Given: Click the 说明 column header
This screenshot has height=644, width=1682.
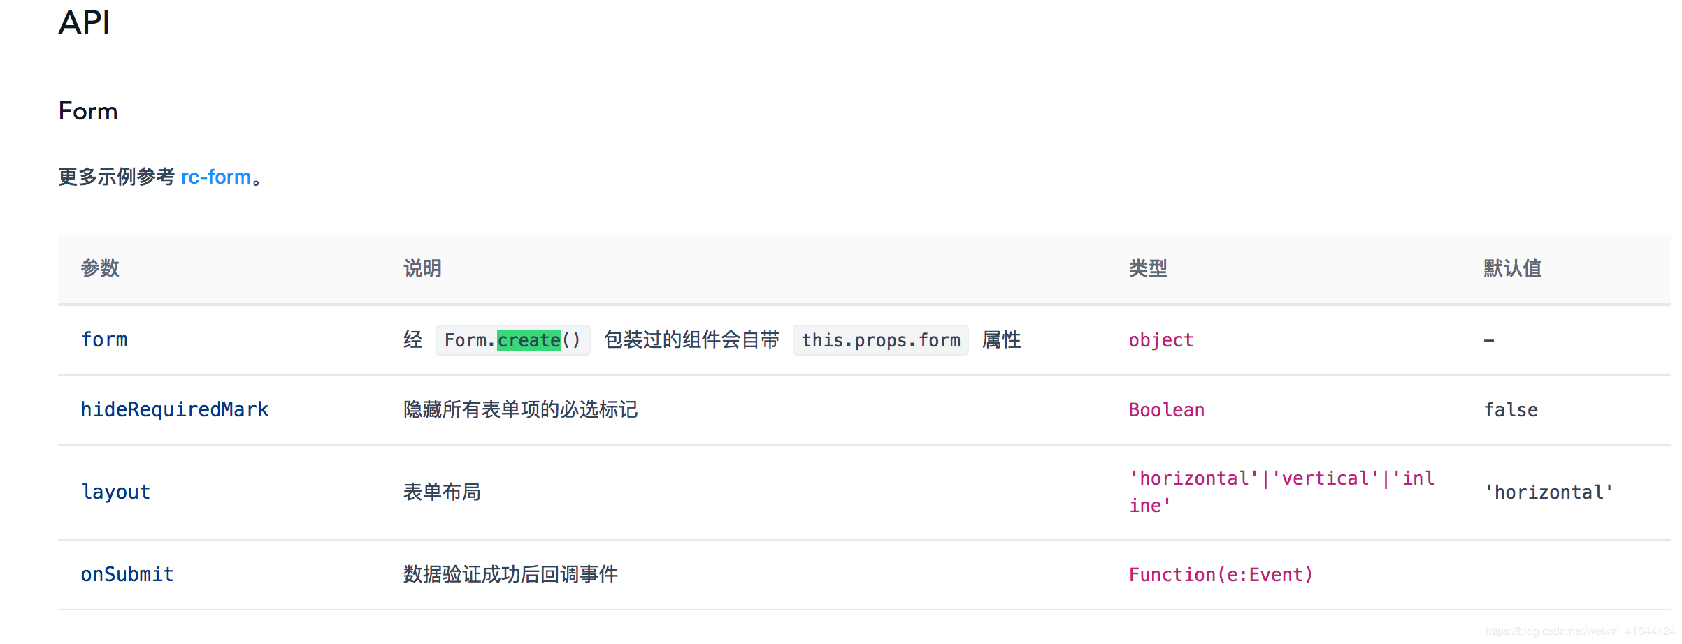Looking at the screenshot, I should (x=422, y=268).
